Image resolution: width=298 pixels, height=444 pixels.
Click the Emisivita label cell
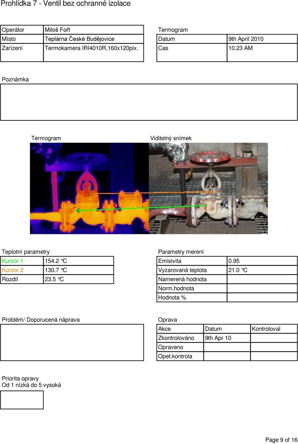point(192,261)
